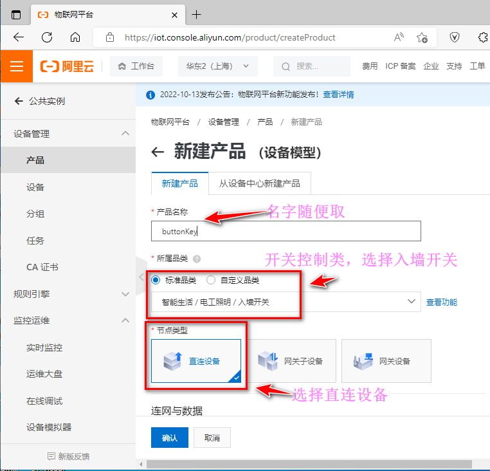Viewport: 490px width, 471px height.
Task: Open the browser extensions puzzle icon
Action: 483,37
